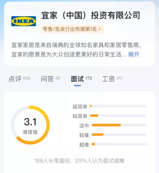Tap the 3.1 难度值 circular gauge
159x173 pixels.
coord(30,125)
